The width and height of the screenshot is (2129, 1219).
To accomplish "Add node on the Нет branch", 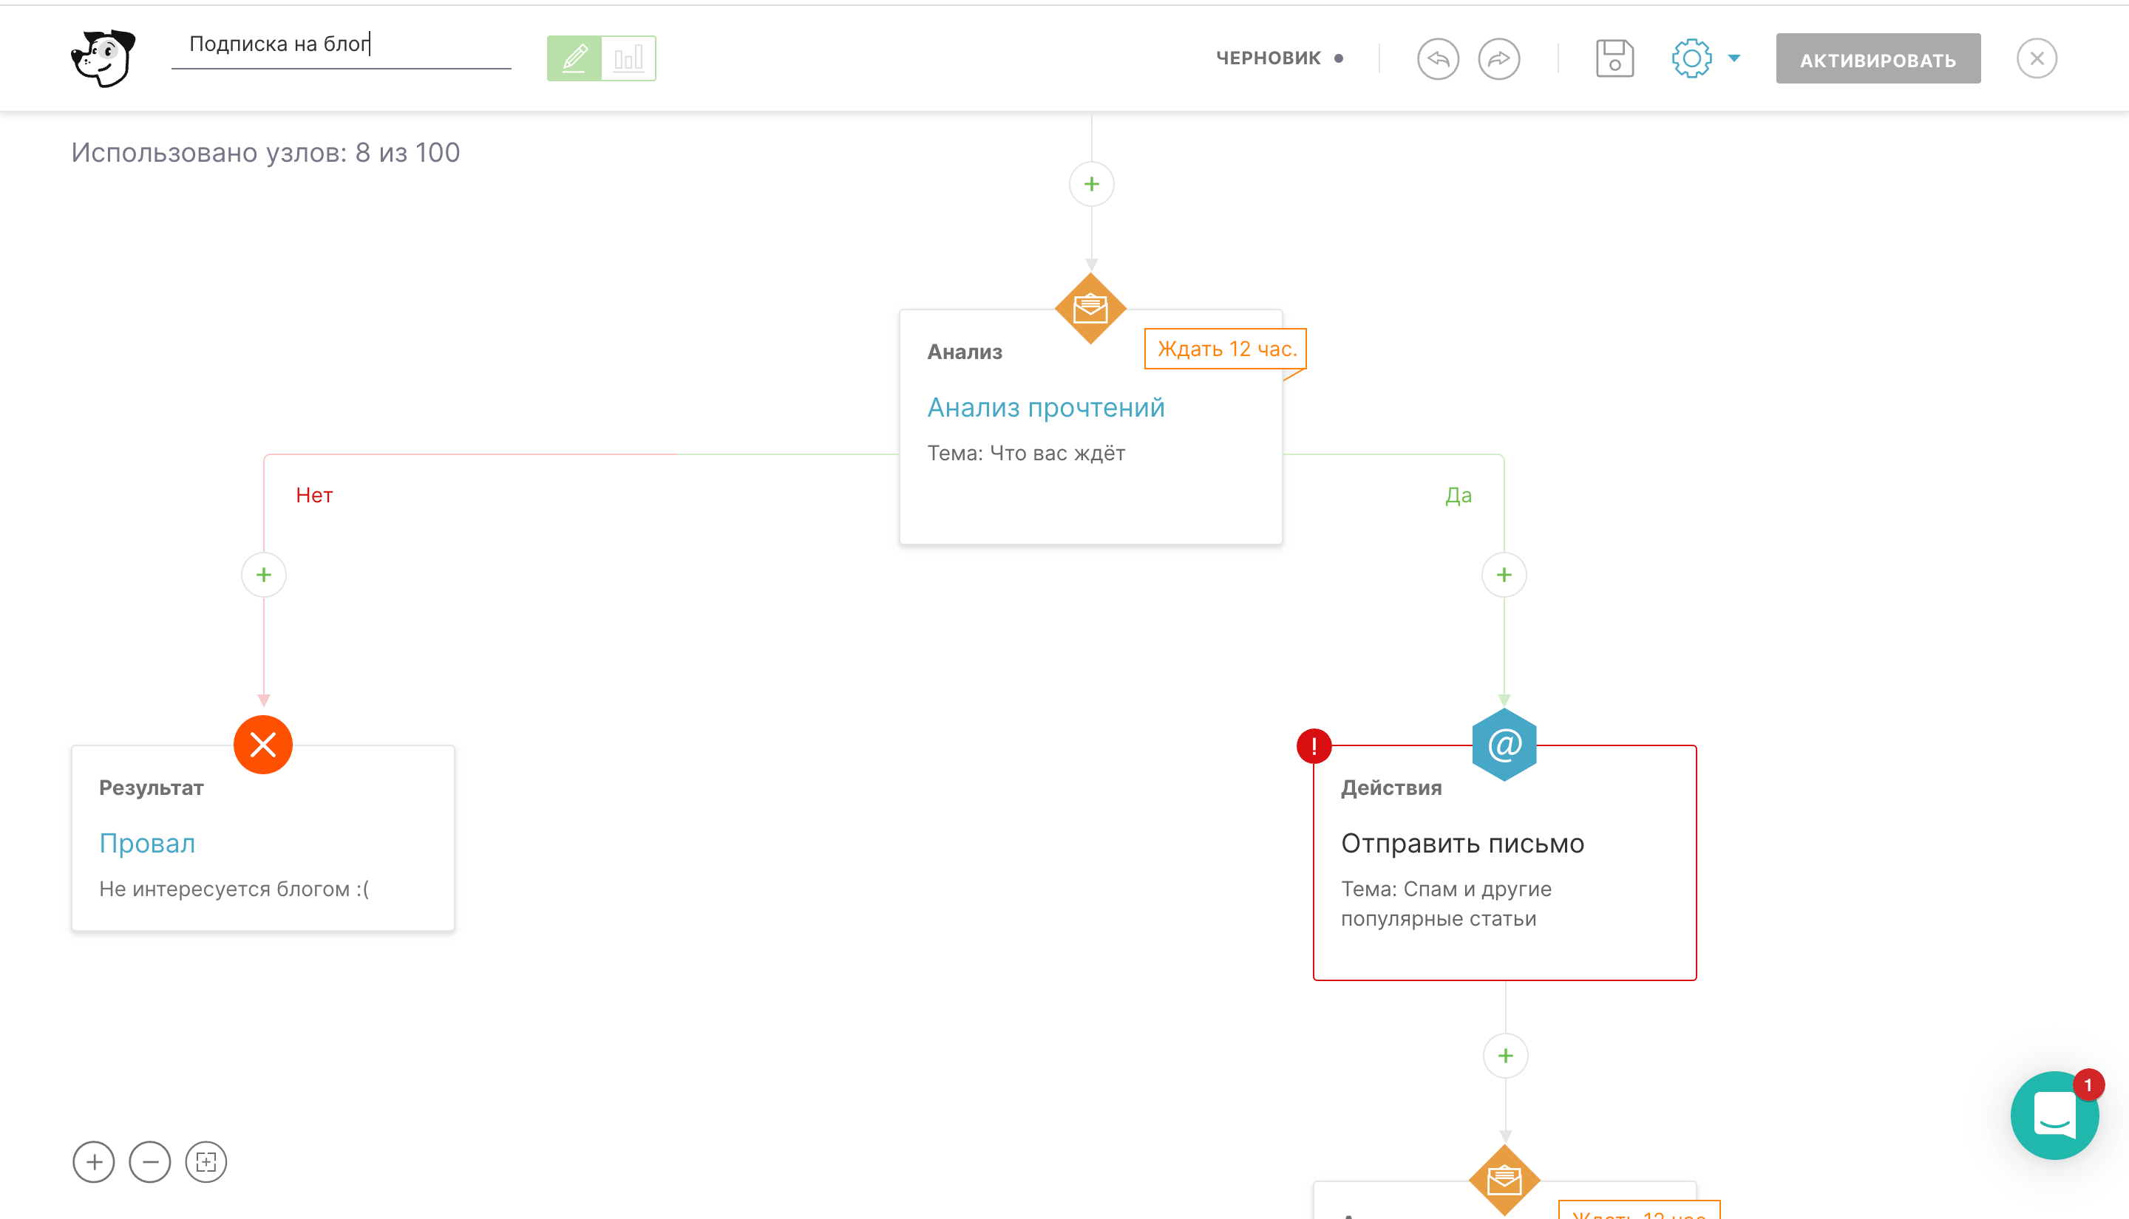I will click(x=264, y=576).
